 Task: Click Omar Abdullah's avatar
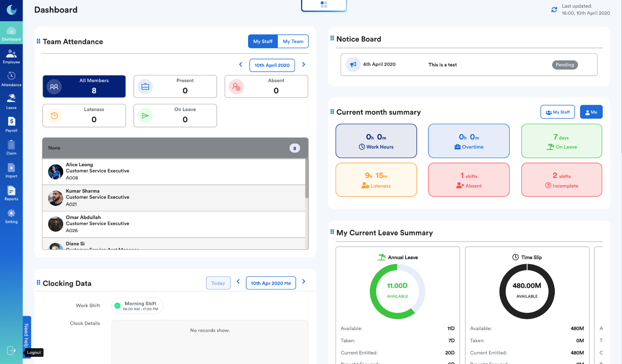[x=55, y=224]
